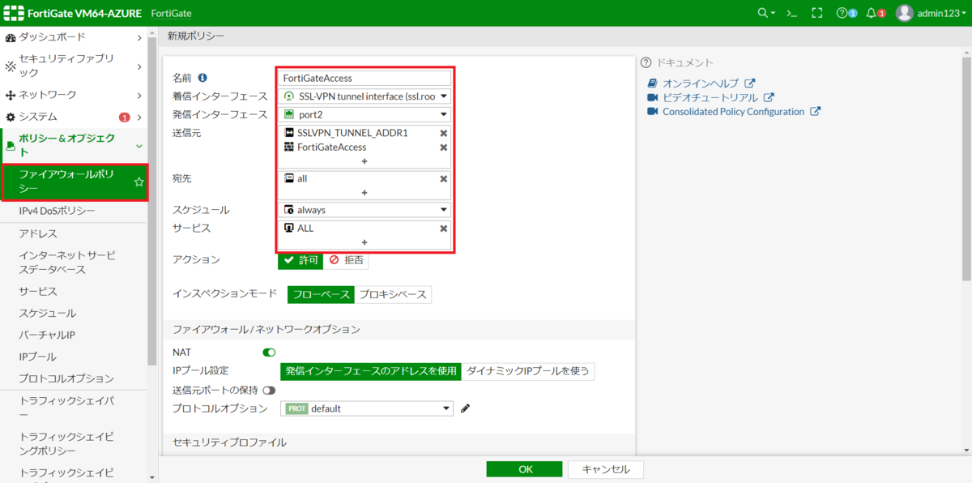This screenshot has width=972, height=483.
Task: Click the search magnifier in the top bar
Action: (x=762, y=12)
